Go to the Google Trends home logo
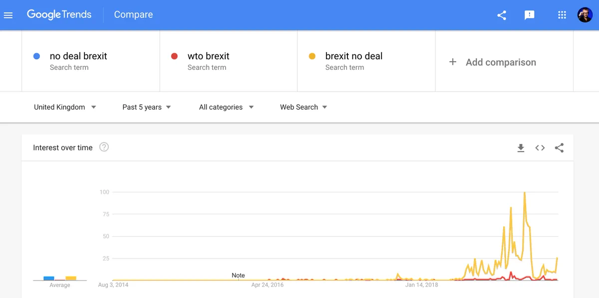This screenshot has height=298, width=599. (59, 14)
